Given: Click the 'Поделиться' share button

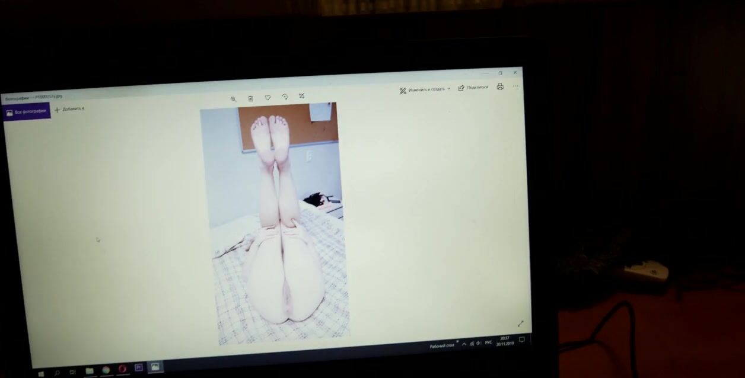Looking at the screenshot, I should pos(473,87).
